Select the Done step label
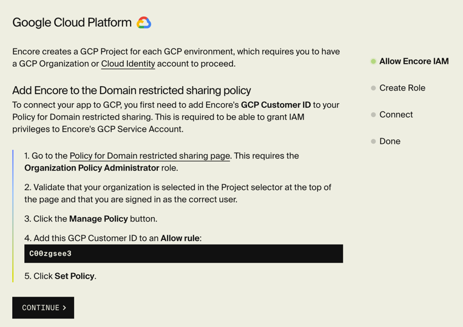463x327 pixels. pyautogui.click(x=390, y=141)
